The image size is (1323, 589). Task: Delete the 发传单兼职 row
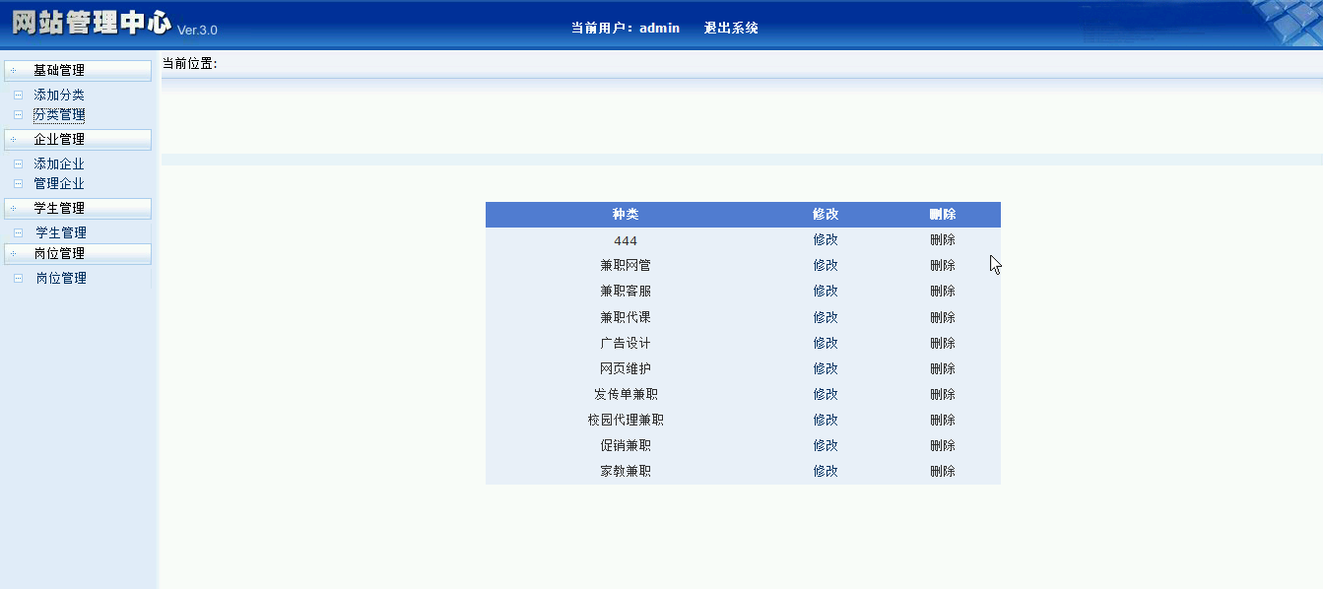(x=943, y=394)
